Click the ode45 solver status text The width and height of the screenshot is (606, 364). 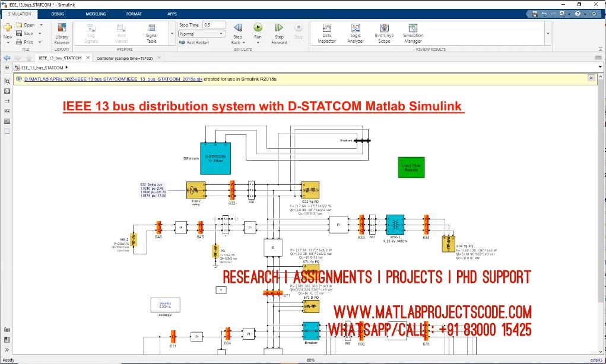tap(597, 360)
